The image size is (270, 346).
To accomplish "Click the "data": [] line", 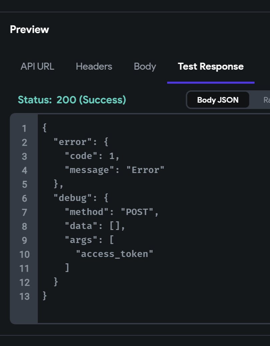I will (95, 226).
